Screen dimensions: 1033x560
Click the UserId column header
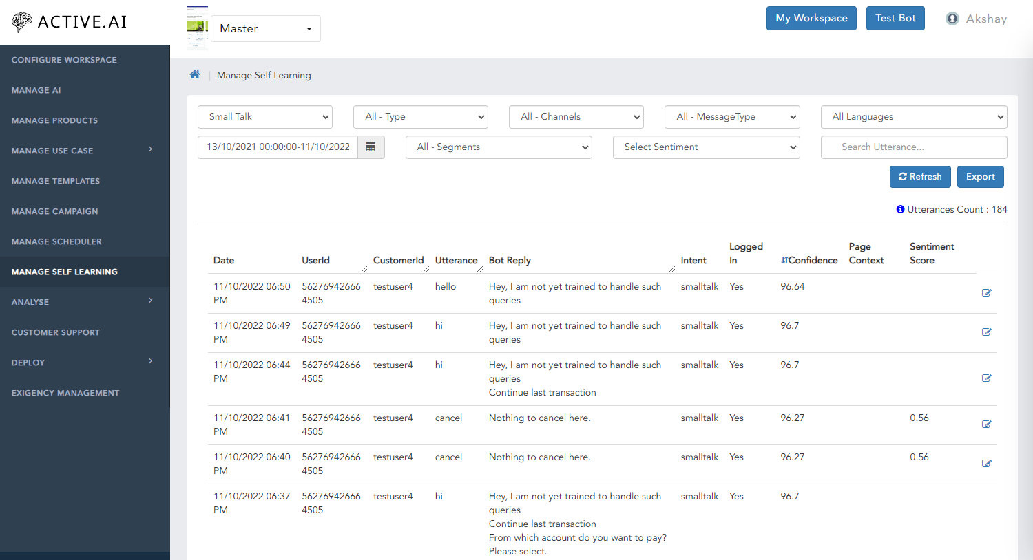315,260
